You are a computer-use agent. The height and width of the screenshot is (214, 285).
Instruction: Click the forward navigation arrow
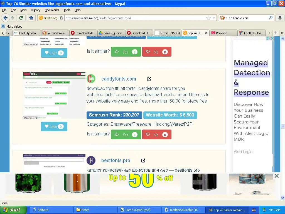click(12, 18)
